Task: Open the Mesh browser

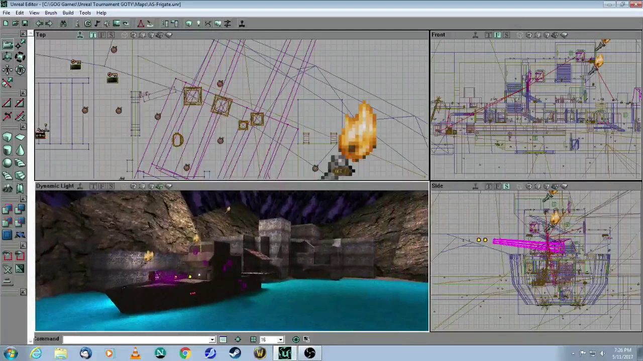Action: (x=126, y=24)
